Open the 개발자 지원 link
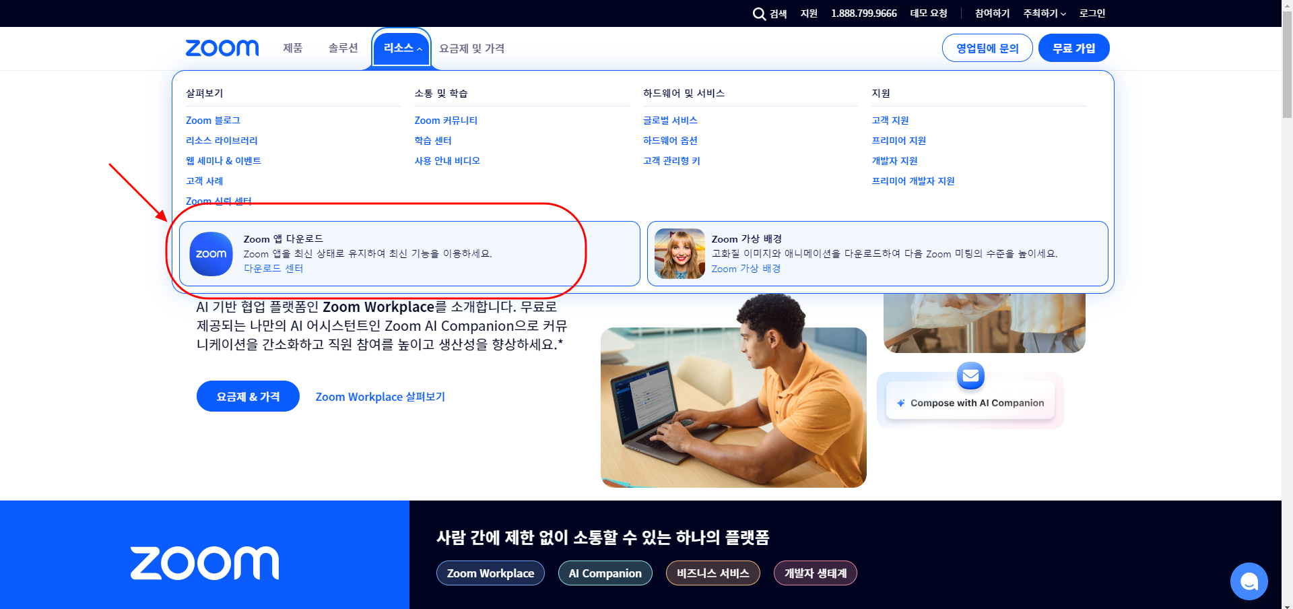This screenshot has height=609, width=1293. click(x=894, y=161)
